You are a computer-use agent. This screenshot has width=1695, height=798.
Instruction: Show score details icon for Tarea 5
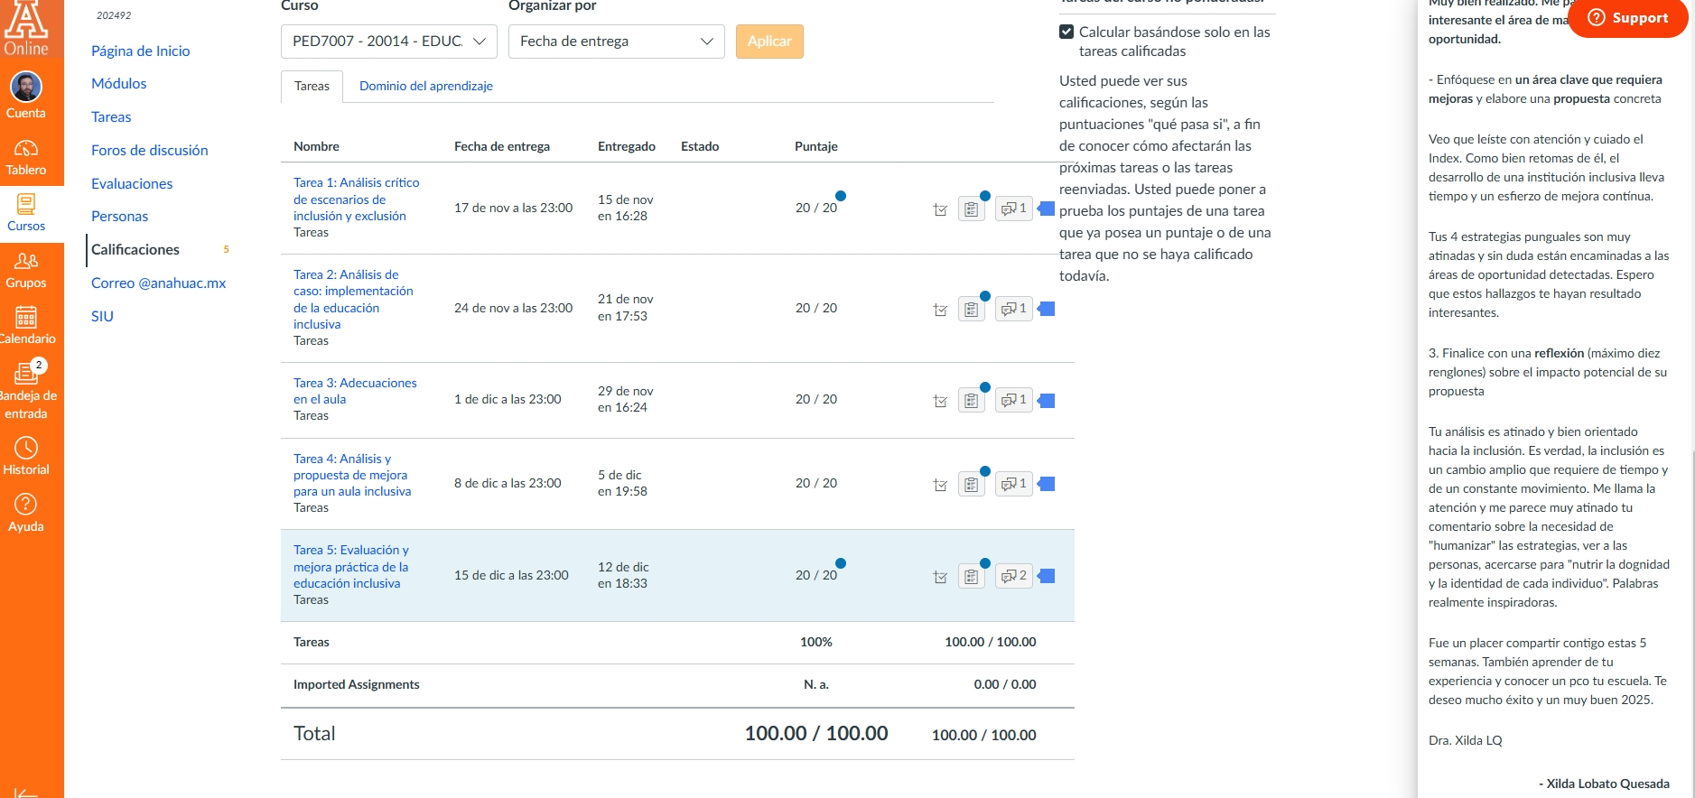coord(940,577)
